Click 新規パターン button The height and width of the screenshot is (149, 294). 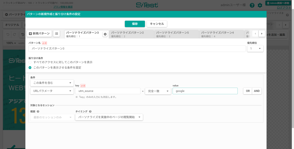(40, 34)
